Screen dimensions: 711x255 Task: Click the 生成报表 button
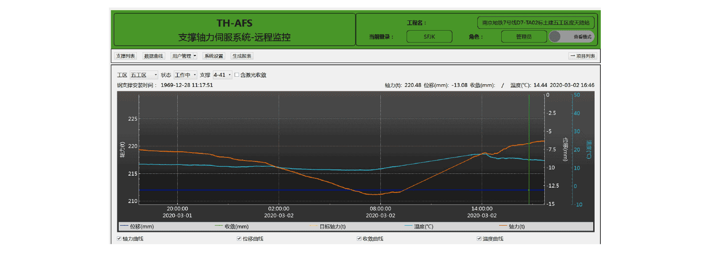point(242,56)
